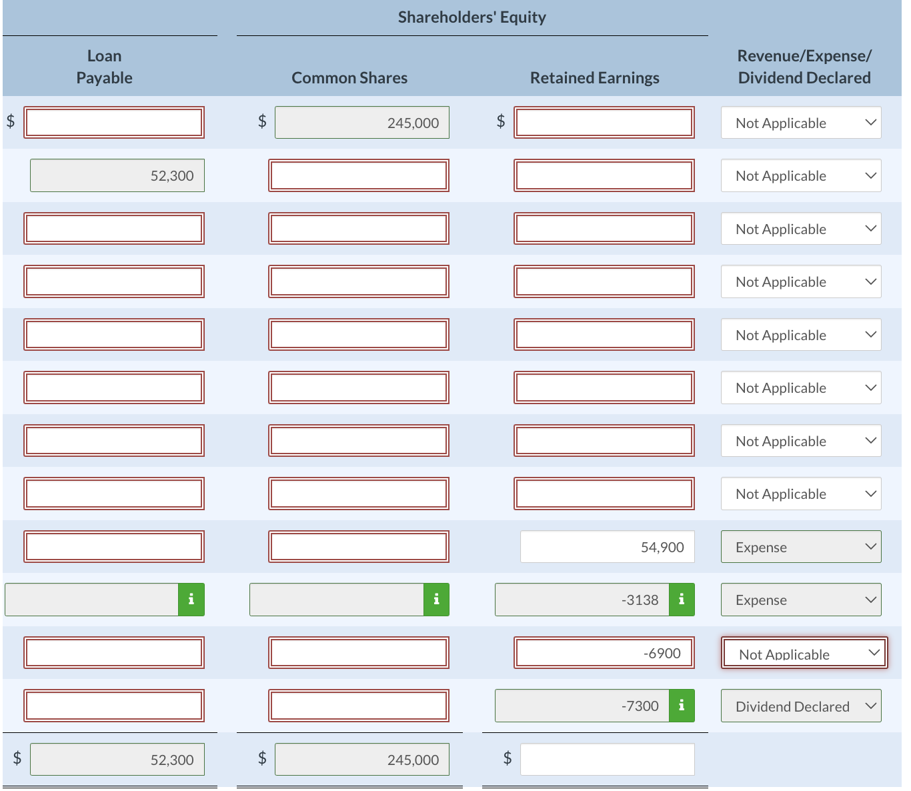Open the Expense dropdown in the -3138 row

click(801, 600)
